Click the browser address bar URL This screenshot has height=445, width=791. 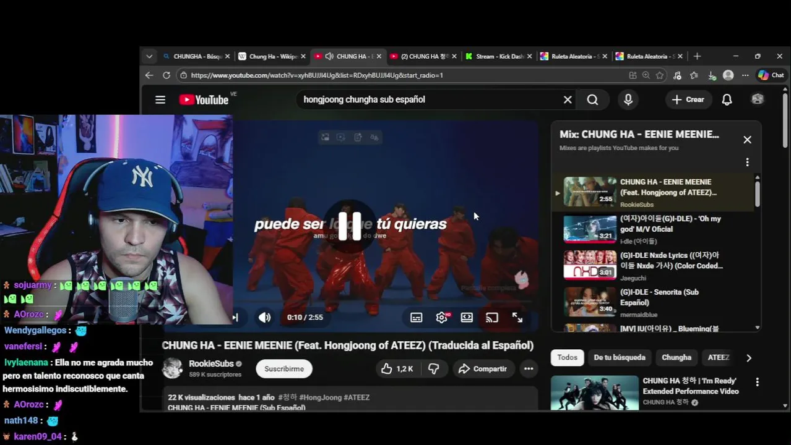tap(317, 75)
